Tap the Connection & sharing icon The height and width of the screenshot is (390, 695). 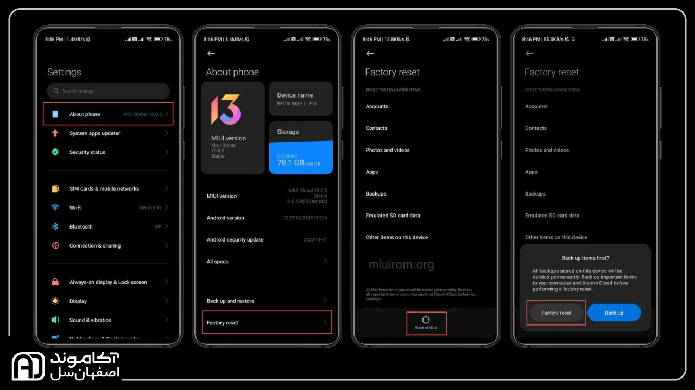pos(55,245)
